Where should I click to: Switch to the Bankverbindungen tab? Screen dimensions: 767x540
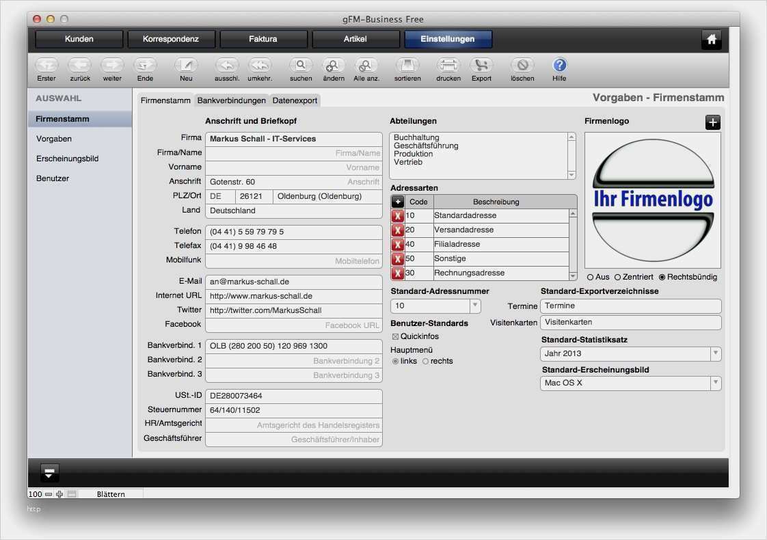tap(231, 100)
